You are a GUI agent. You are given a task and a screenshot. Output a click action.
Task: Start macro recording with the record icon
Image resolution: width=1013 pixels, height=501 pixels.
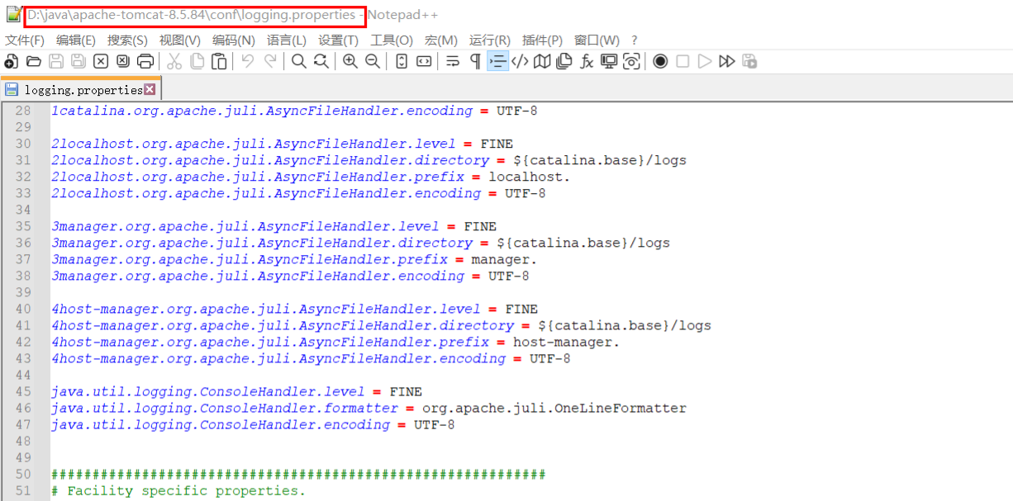coord(660,61)
